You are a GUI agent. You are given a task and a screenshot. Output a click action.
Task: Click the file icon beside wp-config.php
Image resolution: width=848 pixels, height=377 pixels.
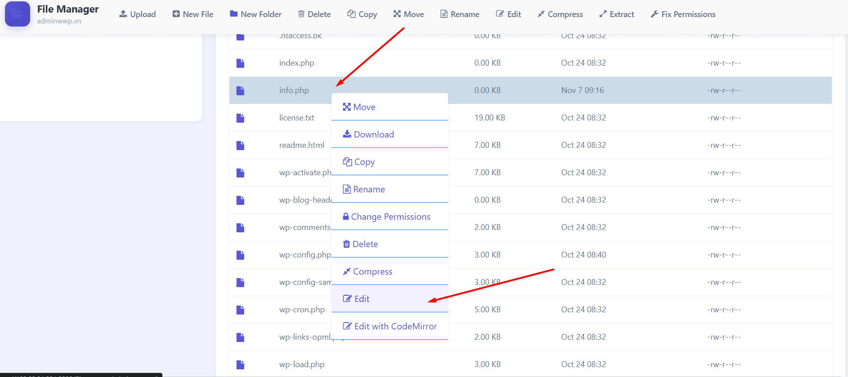tap(240, 255)
